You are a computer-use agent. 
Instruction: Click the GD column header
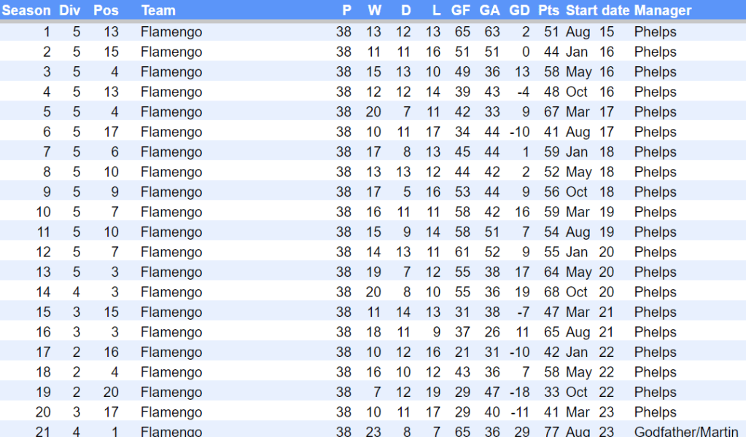click(x=519, y=11)
